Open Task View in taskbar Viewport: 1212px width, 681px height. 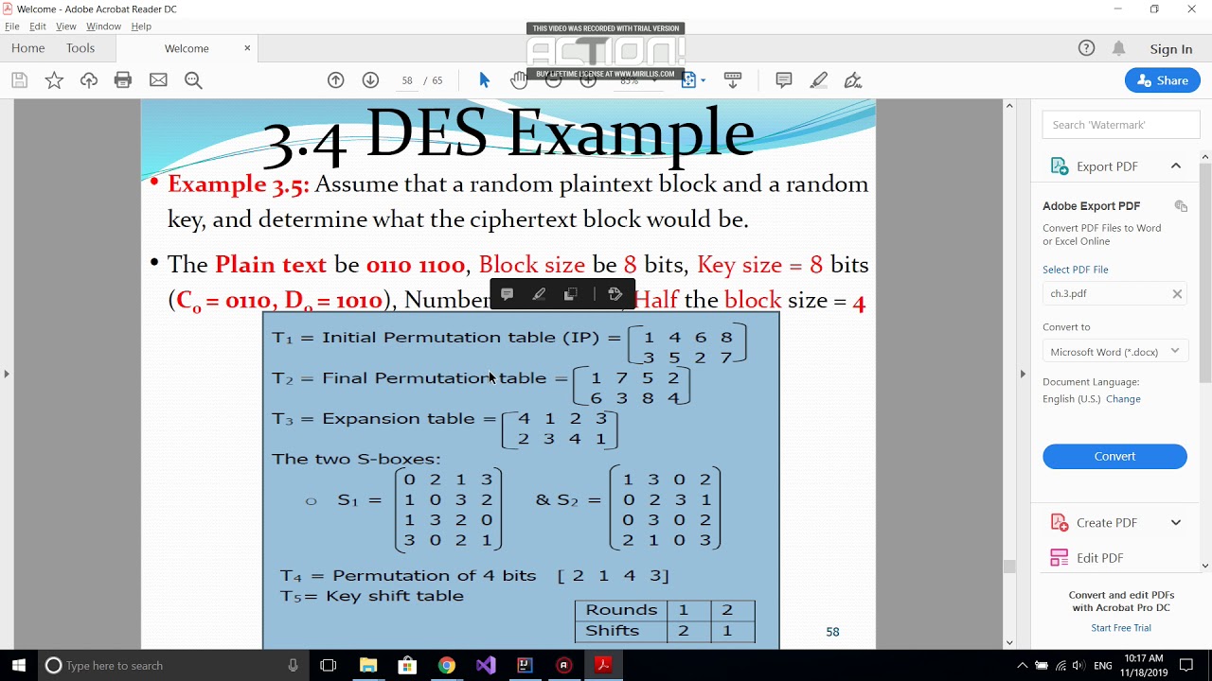[329, 665]
